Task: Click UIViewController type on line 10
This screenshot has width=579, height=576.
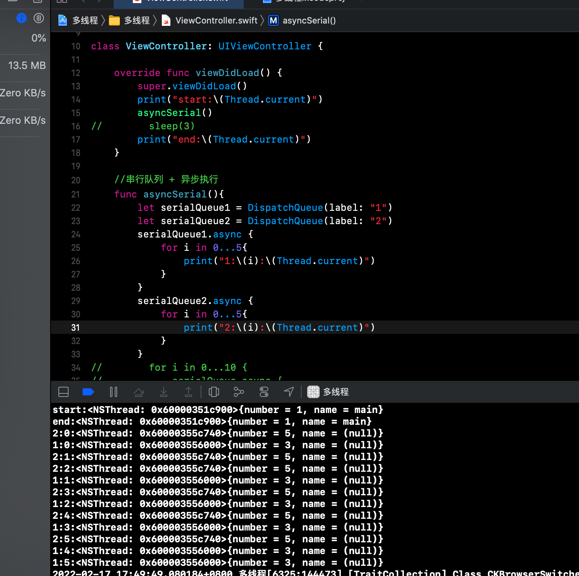Action: click(265, 46)
